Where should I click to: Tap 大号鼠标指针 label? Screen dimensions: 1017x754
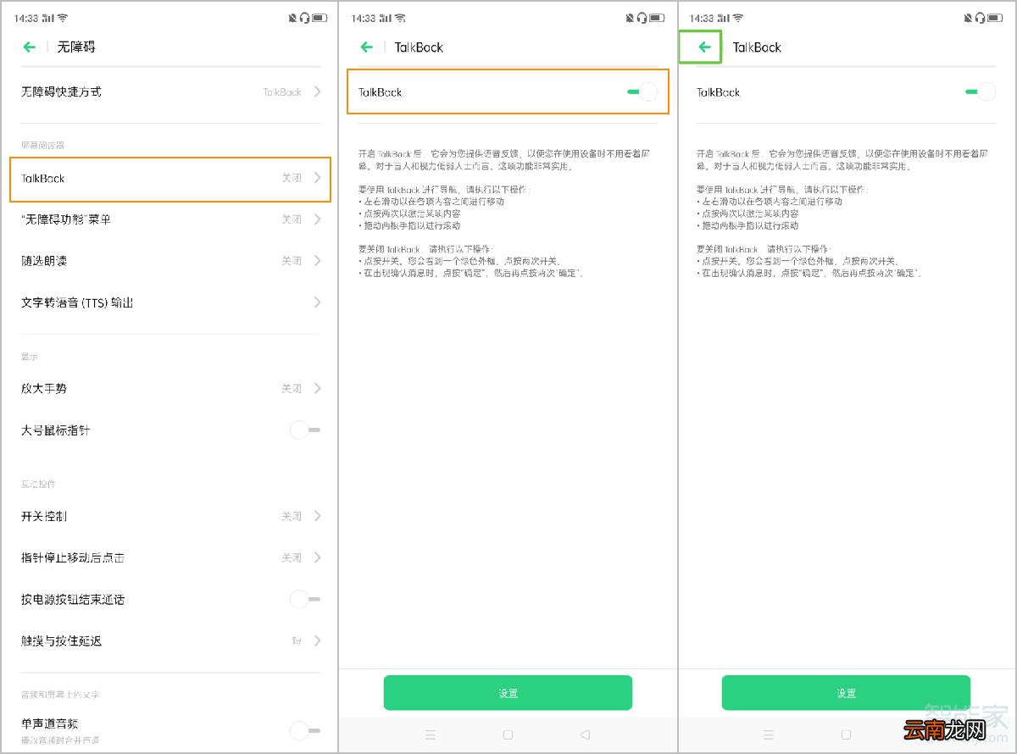tap(55, 430)
